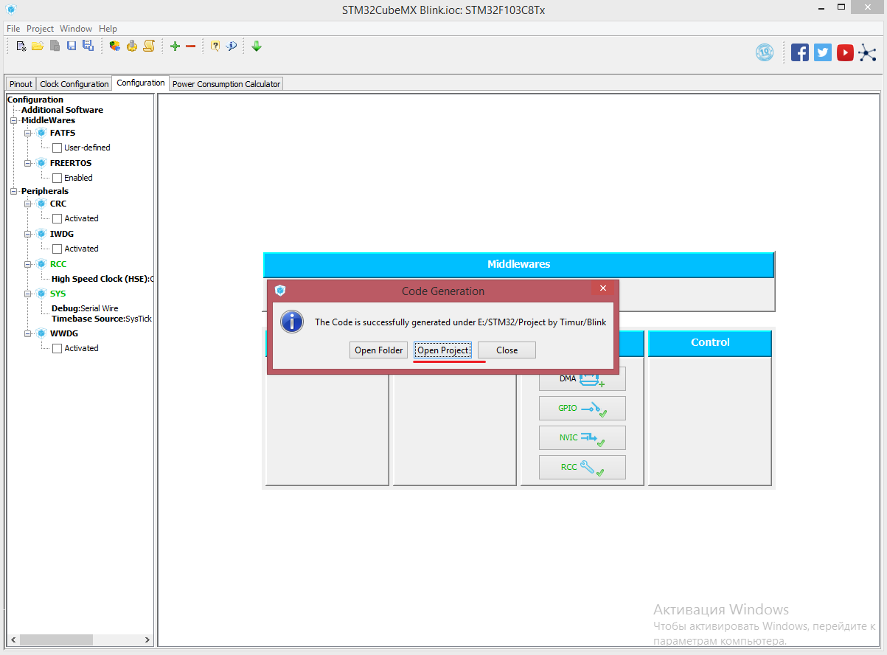887x655 pixels.
Task: Click the Save Project floppy icon
Action: point(72,46)
